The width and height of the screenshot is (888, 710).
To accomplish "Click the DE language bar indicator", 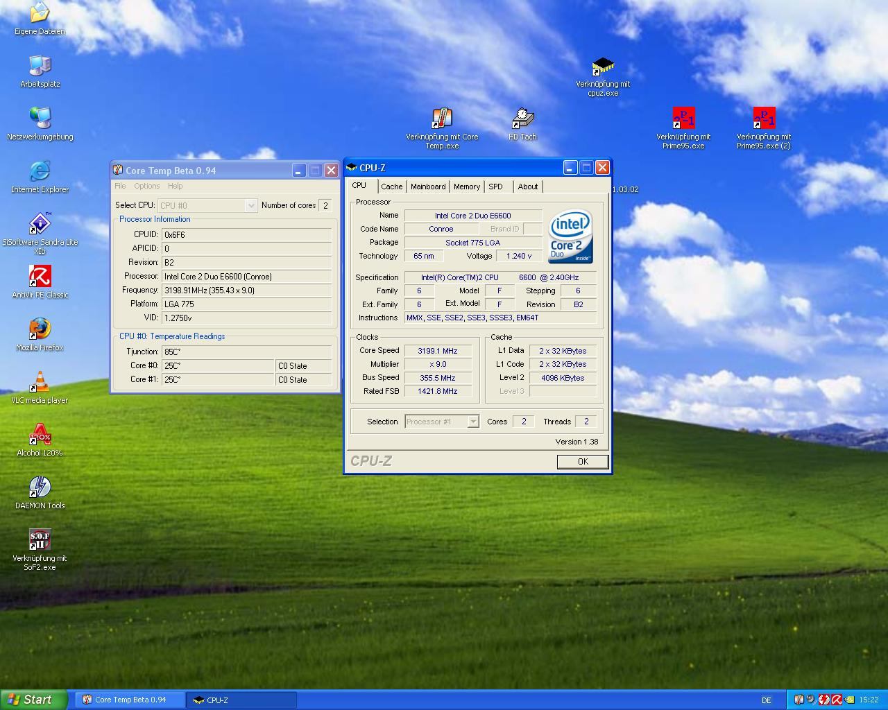I will pyautogui.click(x=767, y=700).
